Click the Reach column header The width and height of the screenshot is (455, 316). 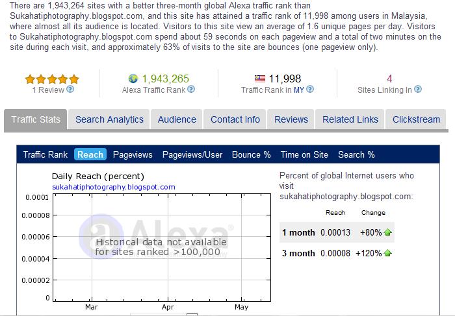pos(335,213)
